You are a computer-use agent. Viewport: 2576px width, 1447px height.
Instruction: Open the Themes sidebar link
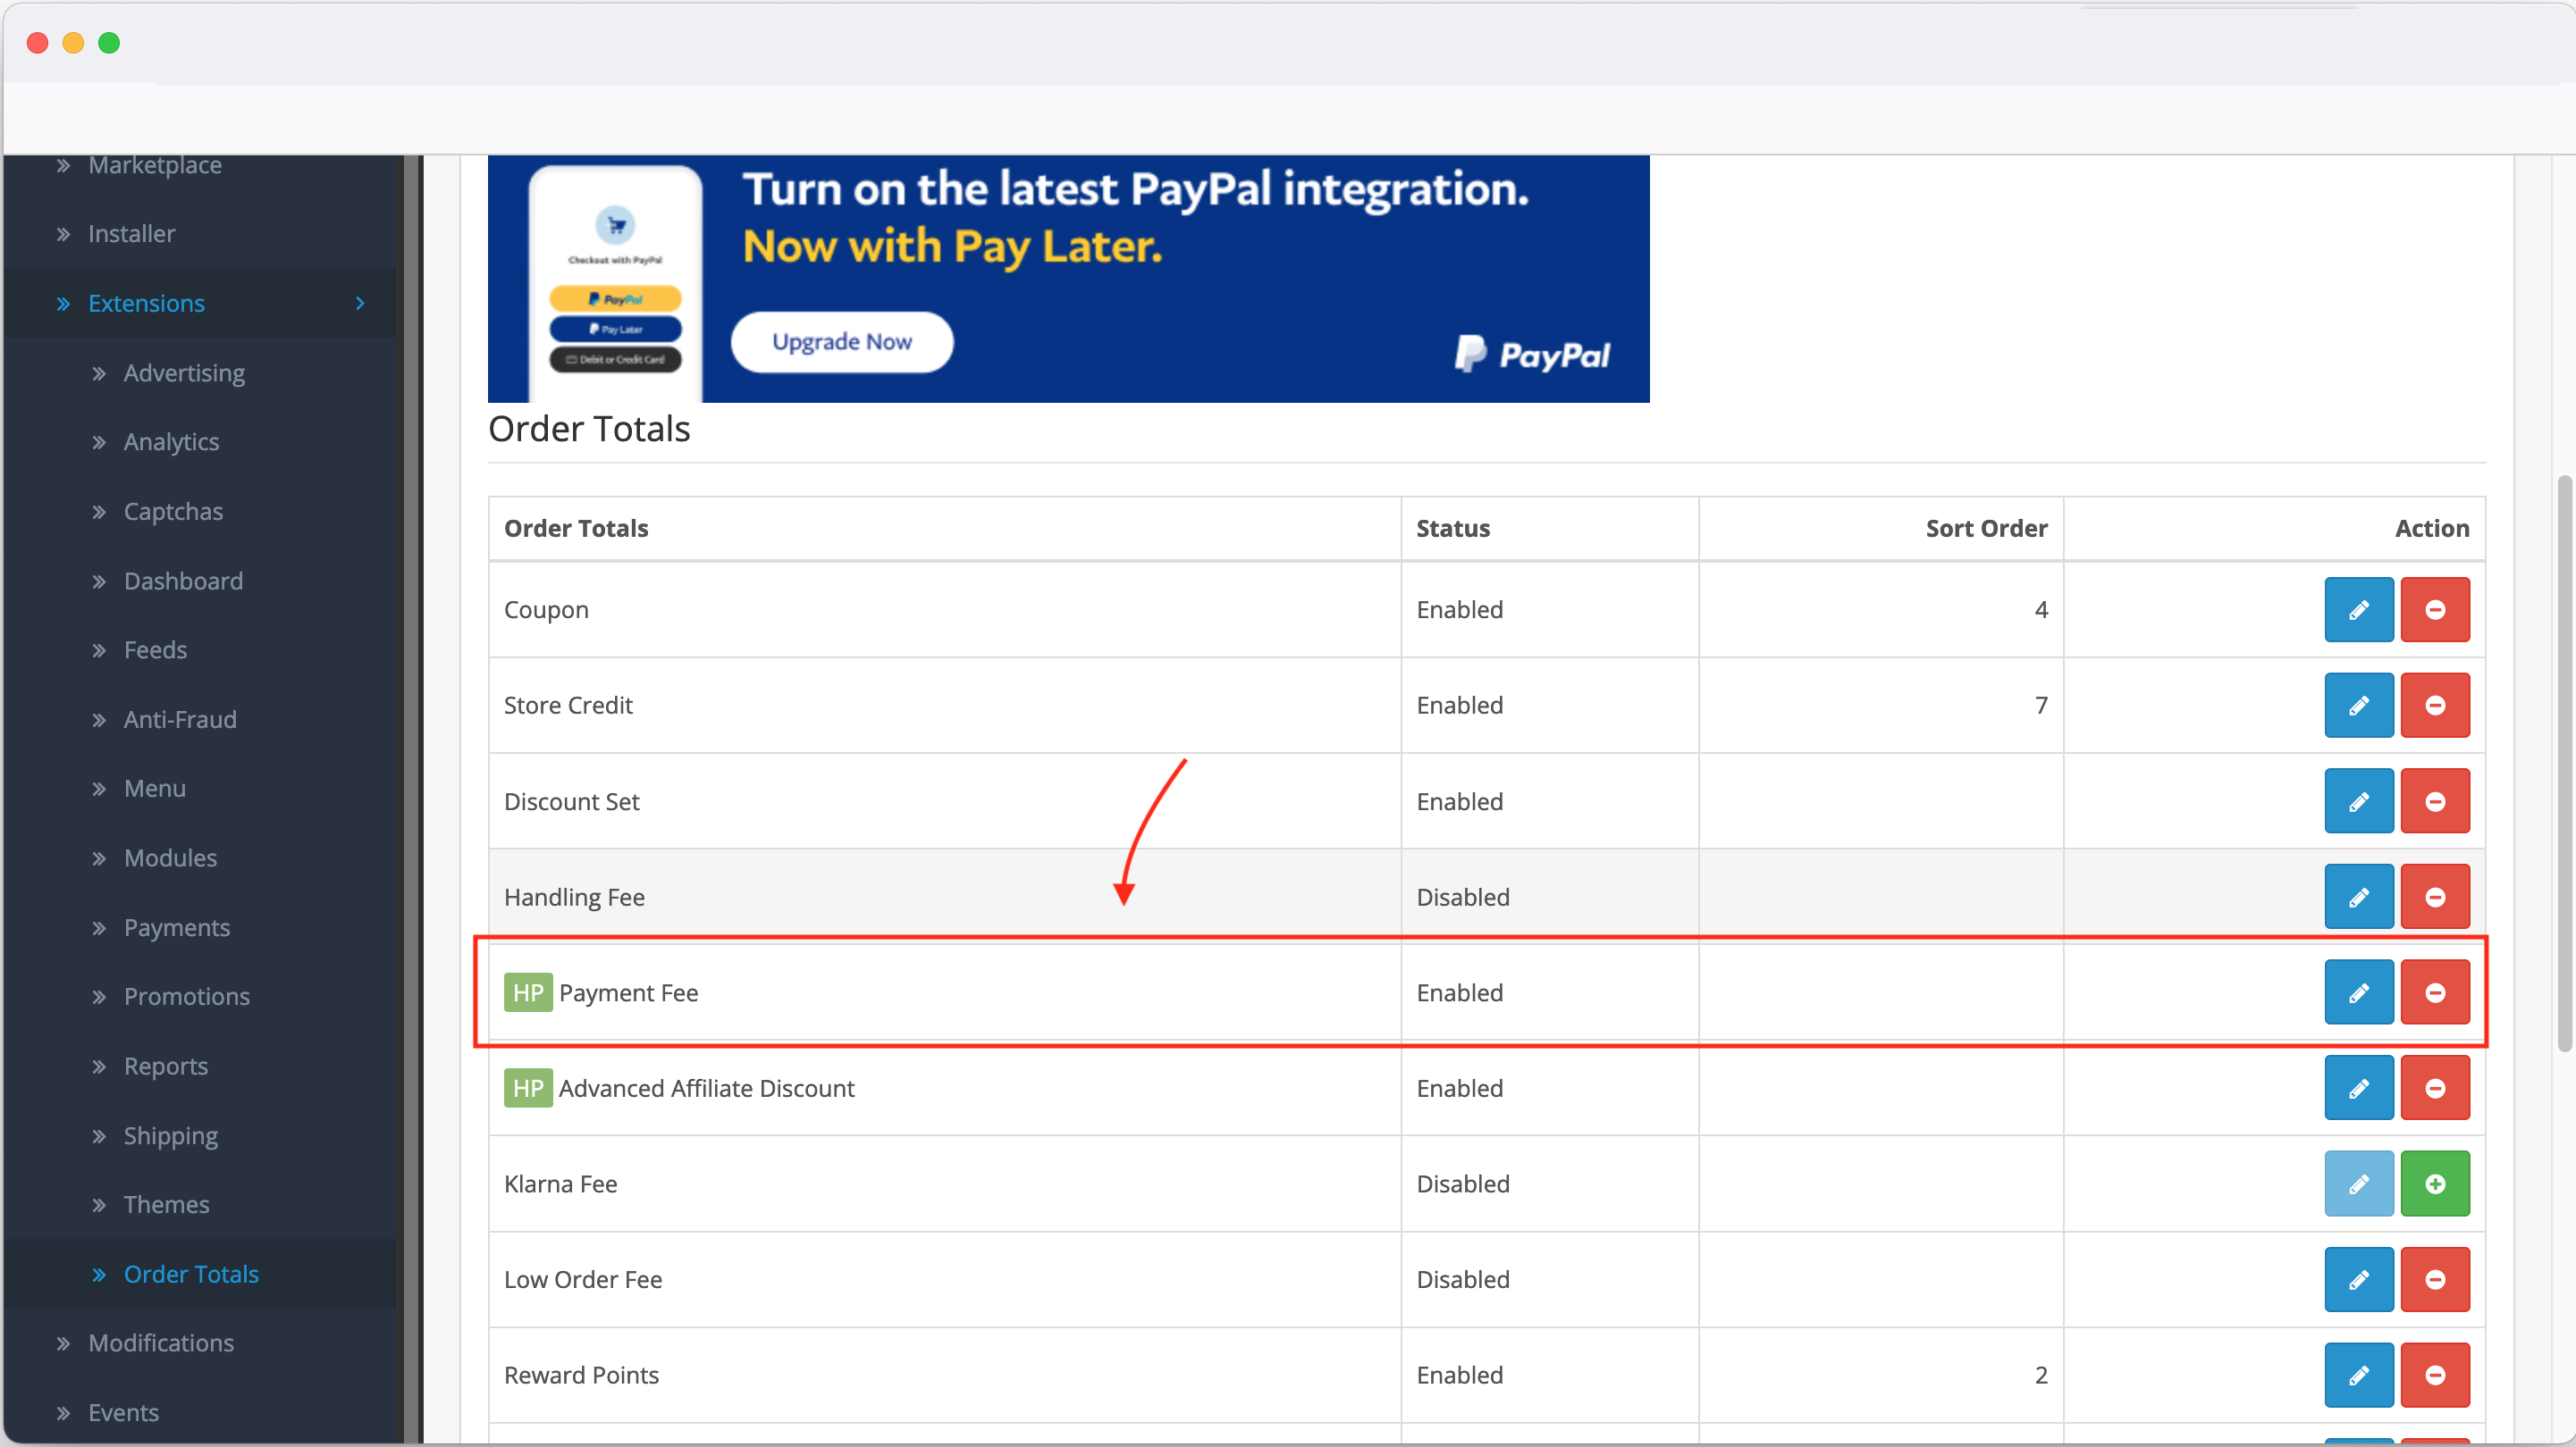point(166,1204)
